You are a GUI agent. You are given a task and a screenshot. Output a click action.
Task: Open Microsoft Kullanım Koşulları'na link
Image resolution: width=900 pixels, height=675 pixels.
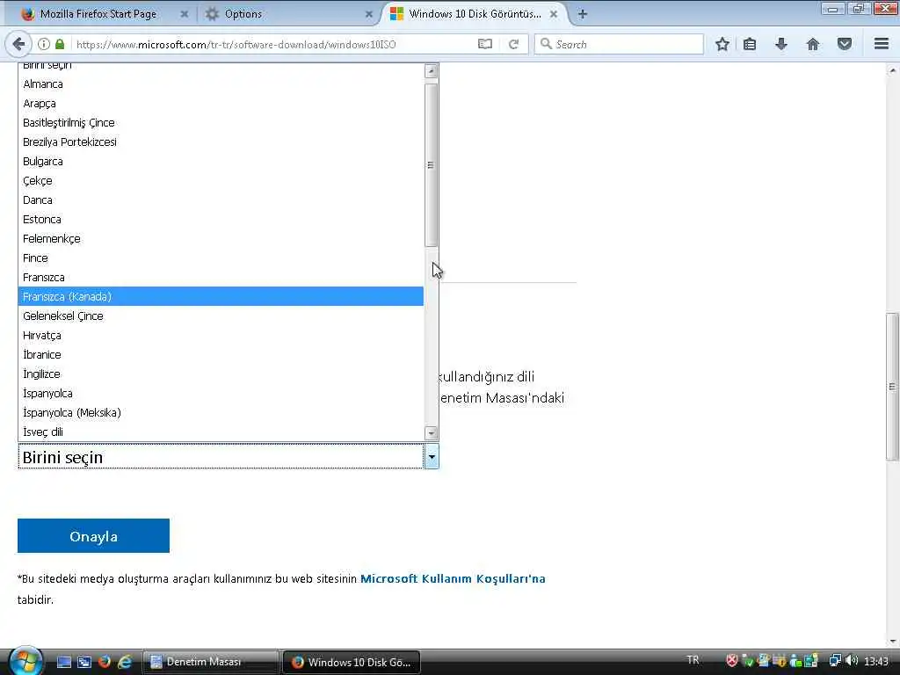pos(453,578)
